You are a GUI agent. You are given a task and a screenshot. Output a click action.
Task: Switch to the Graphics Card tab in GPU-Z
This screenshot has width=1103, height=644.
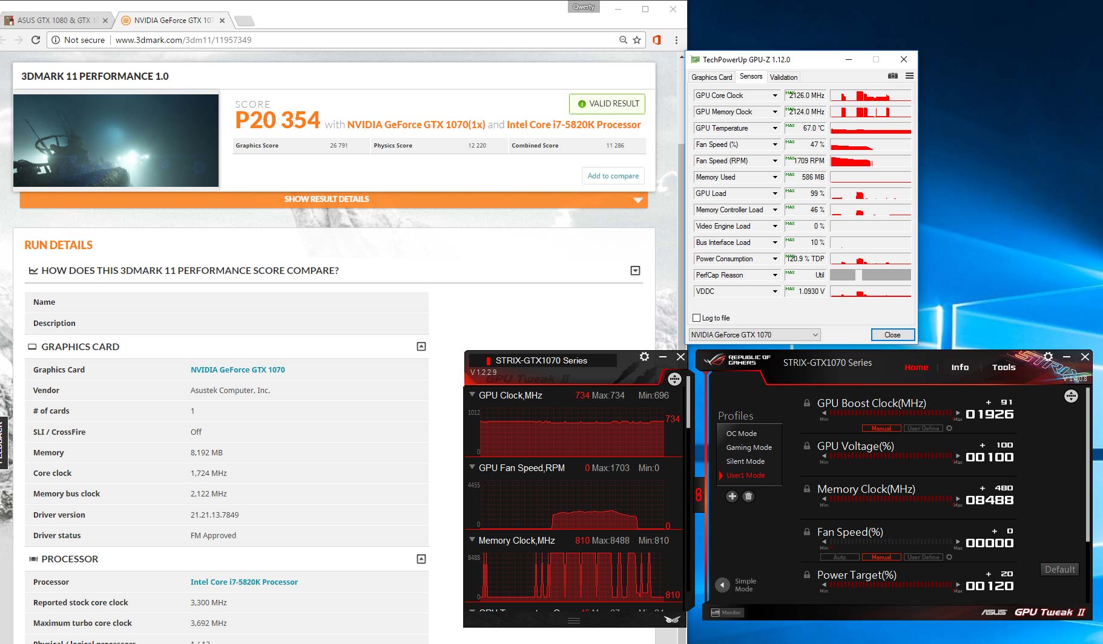pos(712,77)
